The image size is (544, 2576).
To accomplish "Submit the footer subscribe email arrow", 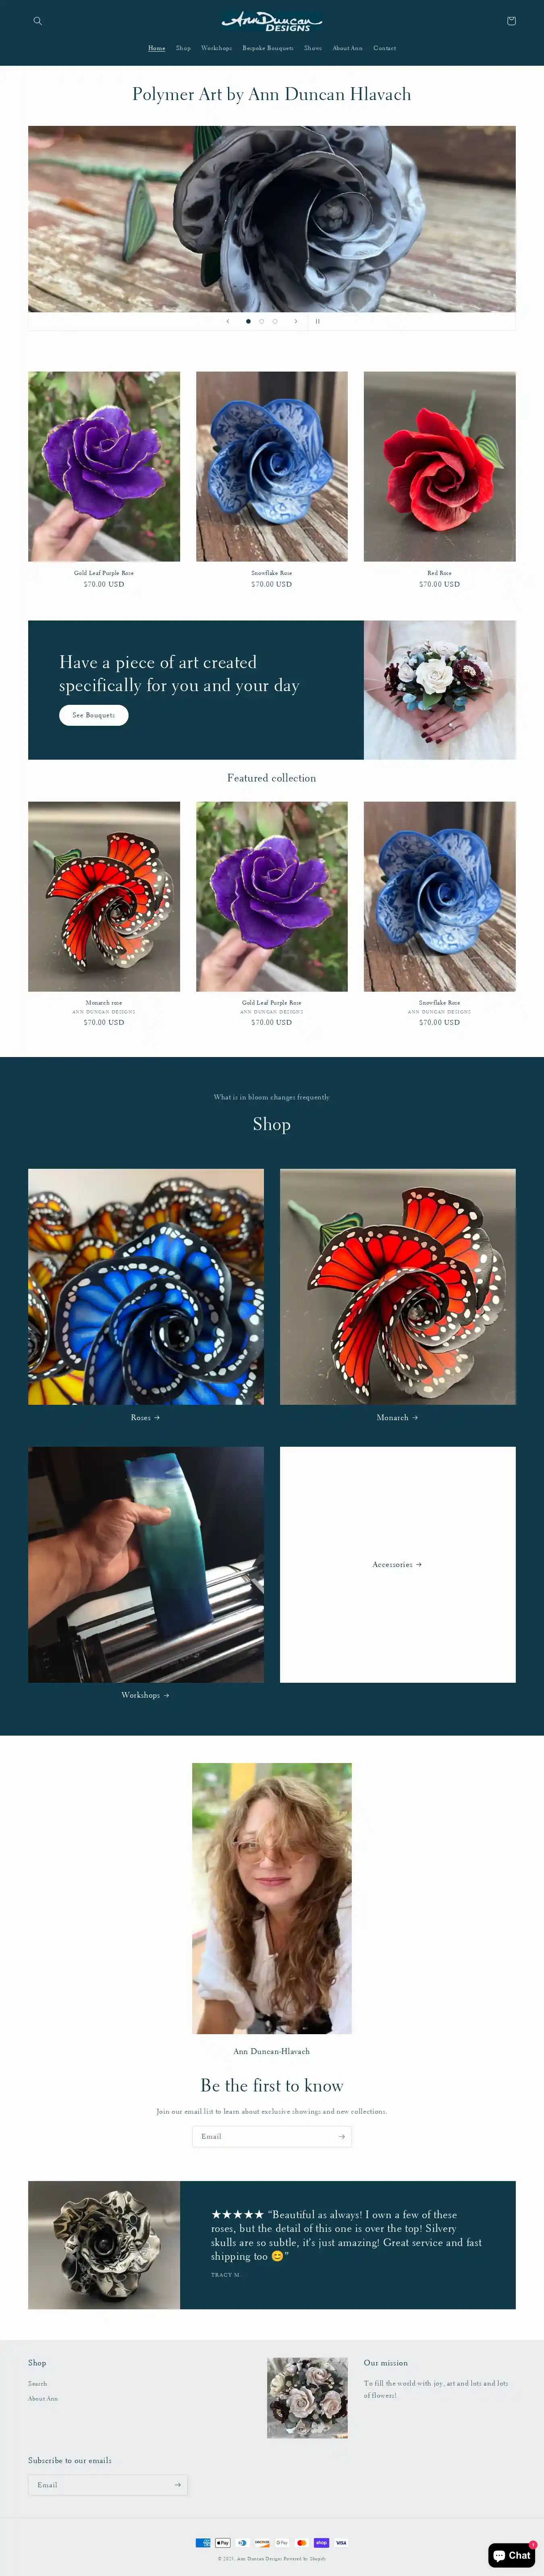I will 178,2484.
